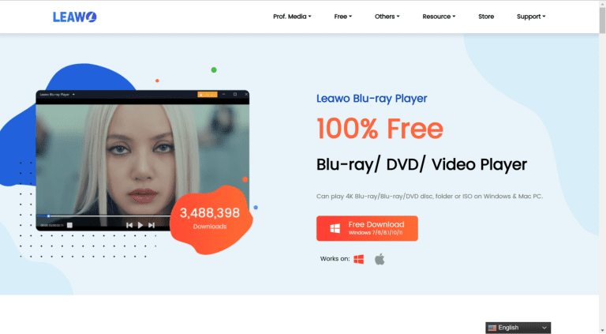Click the orange button in player title bar
This screenshot has width=606, height=334.
[x=208, y=94]
